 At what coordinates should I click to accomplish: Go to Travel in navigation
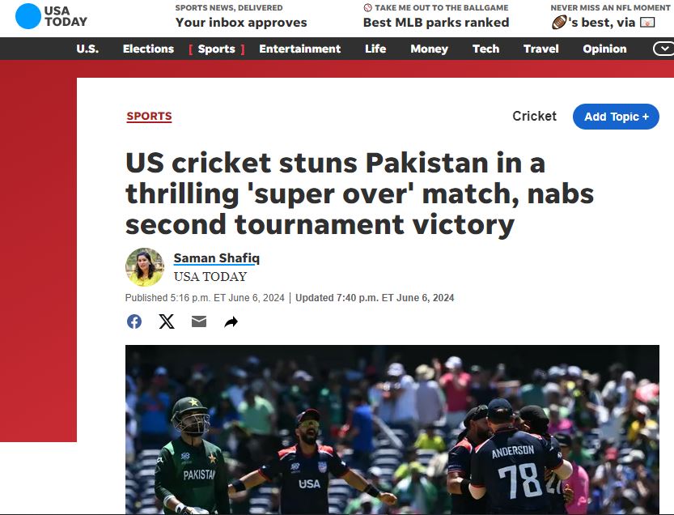point(540,49)
